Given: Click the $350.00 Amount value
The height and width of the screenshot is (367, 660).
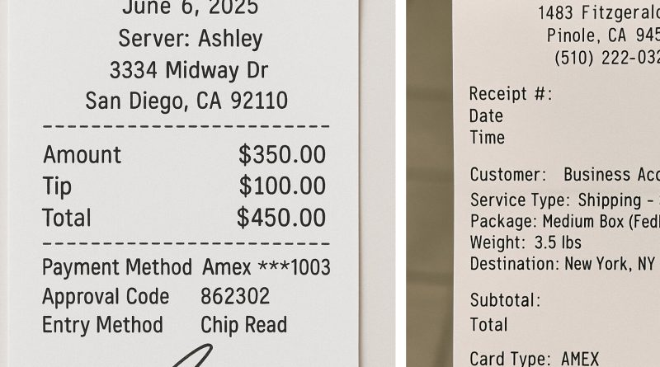Looking at the screenshot, I should [x=282, y=155].
